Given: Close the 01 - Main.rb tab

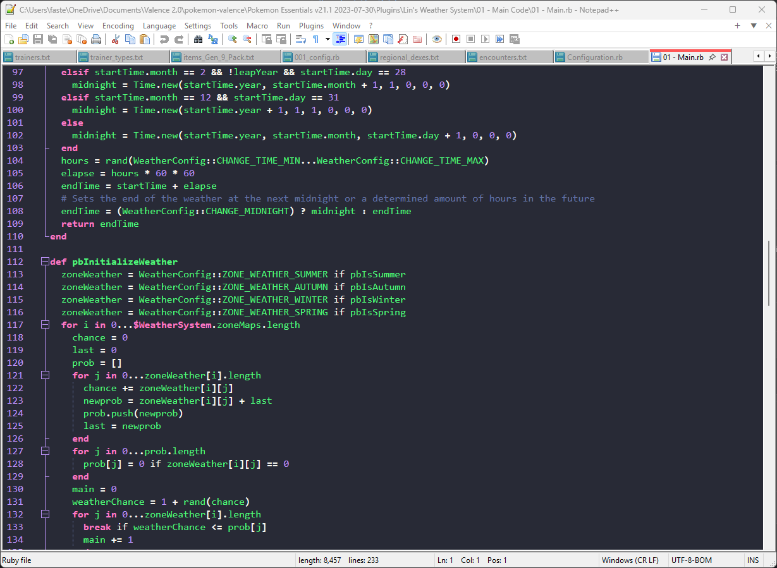Looking at the screenshot, I should click(x=725, y=57).
